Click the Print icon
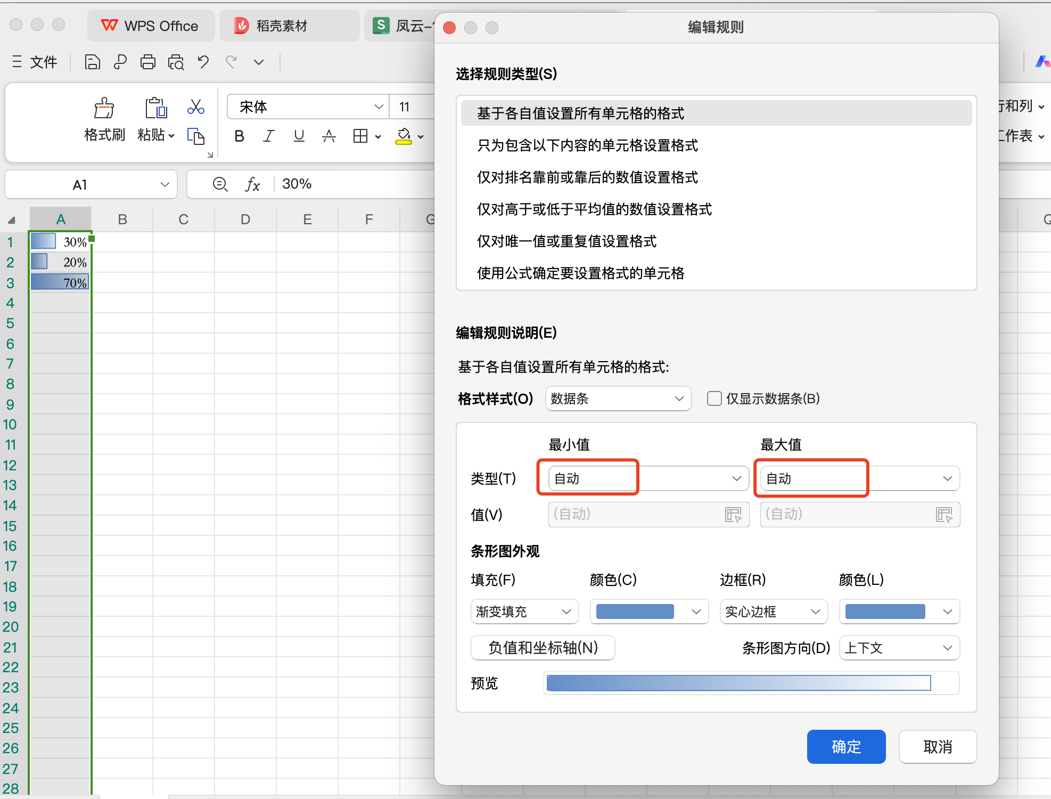 click(147, 62)
